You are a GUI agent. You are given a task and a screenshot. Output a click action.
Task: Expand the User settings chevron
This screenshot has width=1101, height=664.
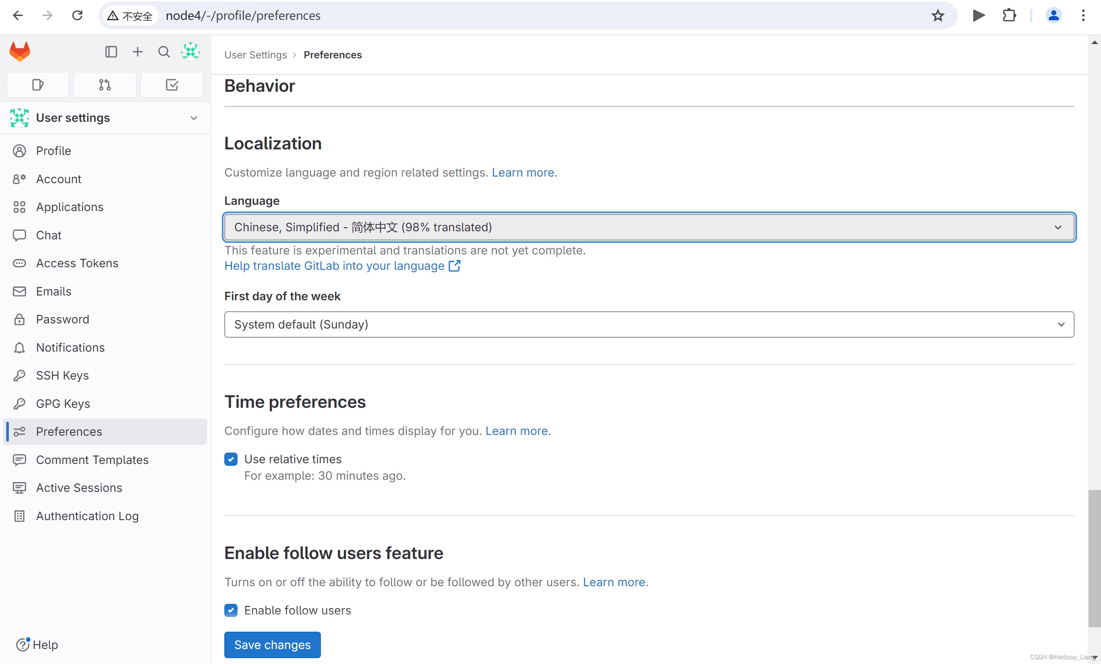[193, 118]
